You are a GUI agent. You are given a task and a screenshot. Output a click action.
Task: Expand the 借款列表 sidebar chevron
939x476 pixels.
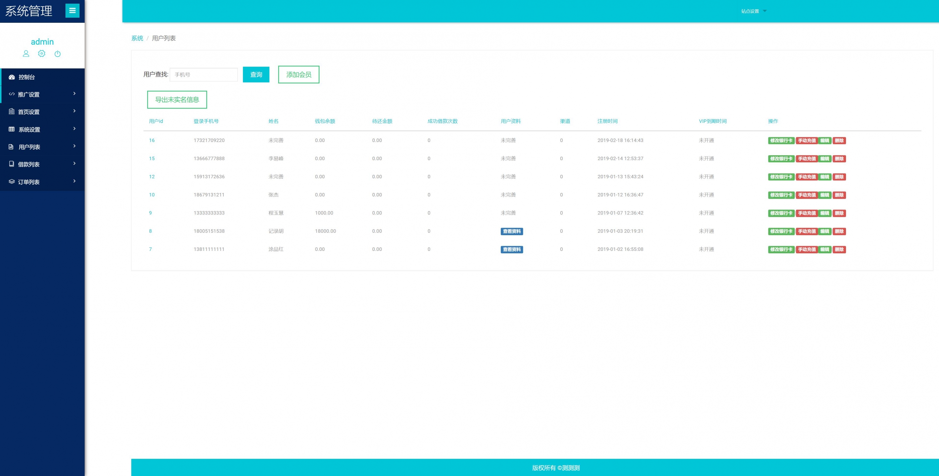tap(74, 164)
